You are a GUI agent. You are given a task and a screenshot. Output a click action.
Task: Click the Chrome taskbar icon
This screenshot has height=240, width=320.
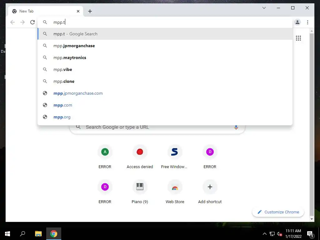point(54,234)
